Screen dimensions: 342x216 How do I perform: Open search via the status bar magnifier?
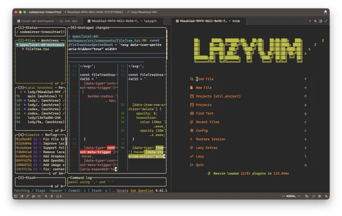coord(46,196)
